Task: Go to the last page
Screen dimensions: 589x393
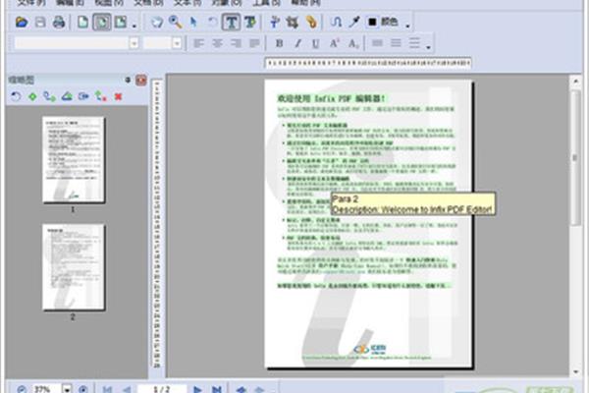Action: pyautogui.click(x=216, y=389)
